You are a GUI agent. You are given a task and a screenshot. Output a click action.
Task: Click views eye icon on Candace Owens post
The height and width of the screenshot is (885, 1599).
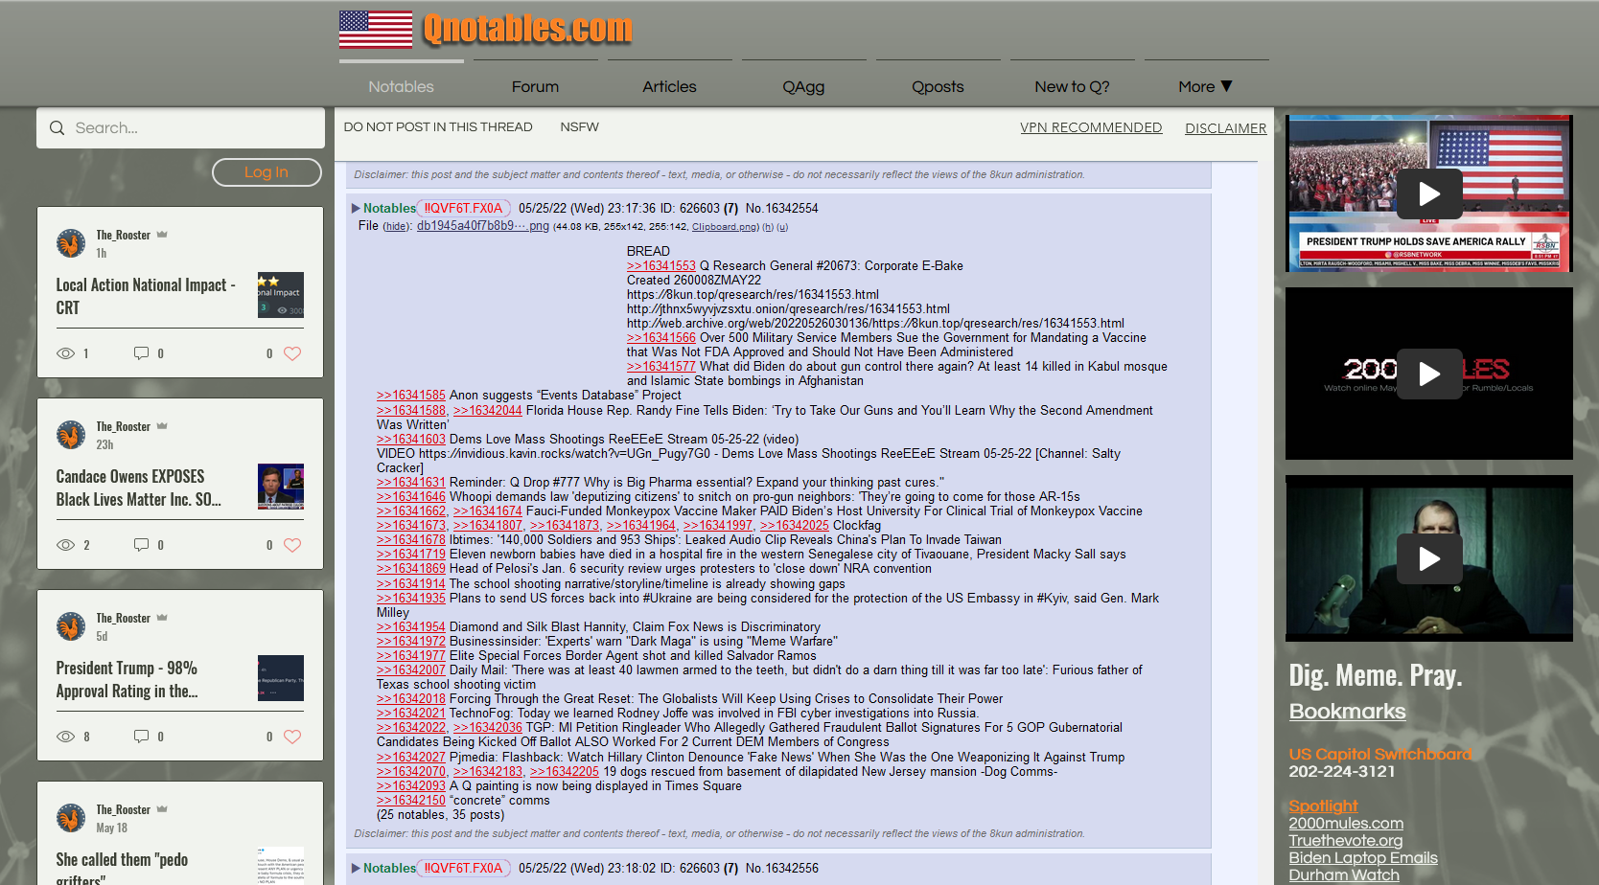(66, 545)
